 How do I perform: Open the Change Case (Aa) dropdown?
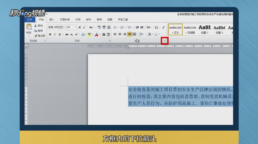pyautogui.click(x=91, y=27)
